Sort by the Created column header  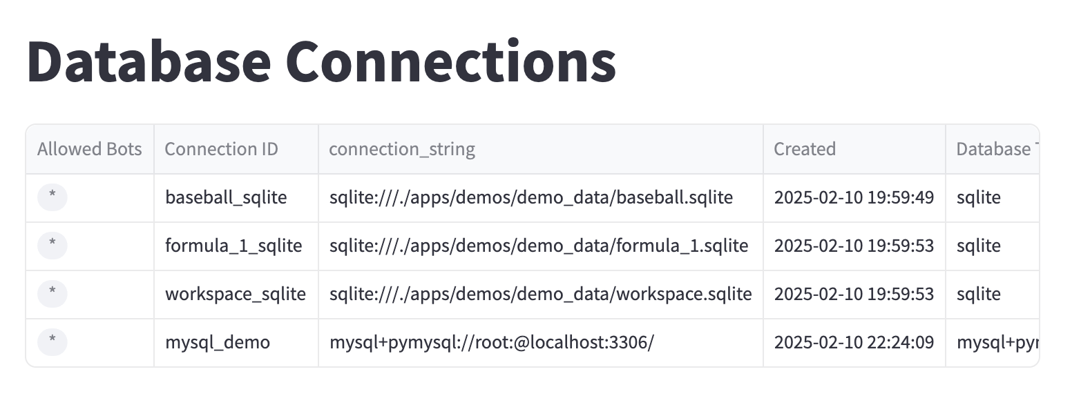(x=854, y=149)
